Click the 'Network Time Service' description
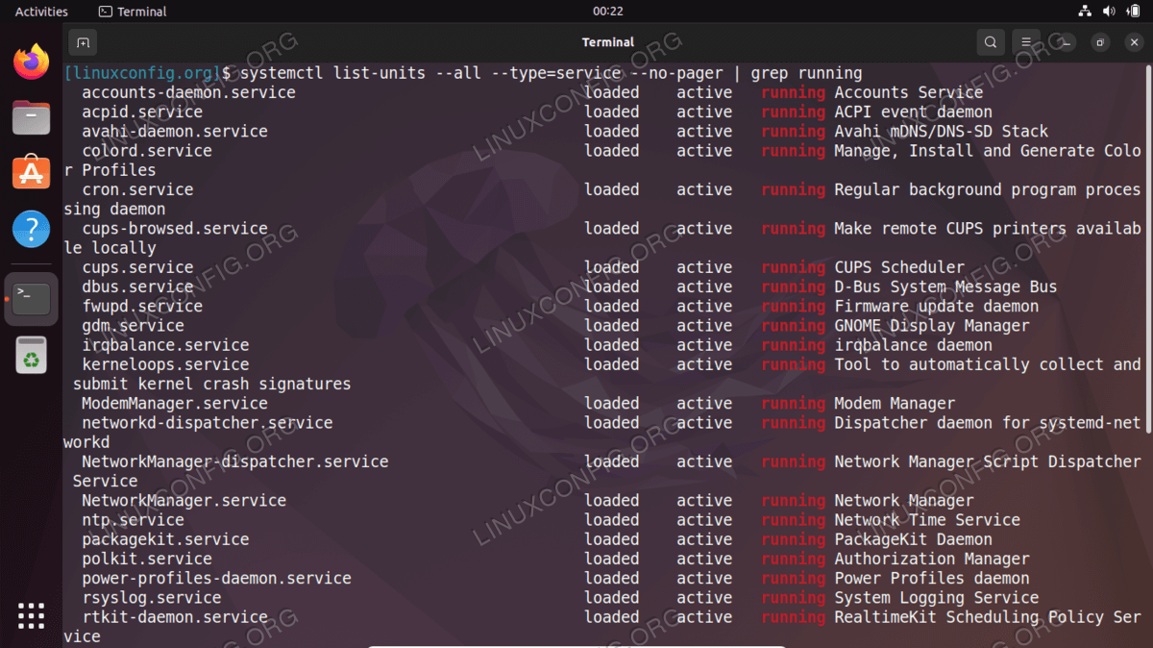Viewport: 1153px width, 648px height. pyautogui.click(x=927, y=520)
